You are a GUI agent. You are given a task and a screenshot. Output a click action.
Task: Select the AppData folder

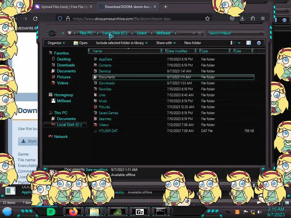[105, 59]
